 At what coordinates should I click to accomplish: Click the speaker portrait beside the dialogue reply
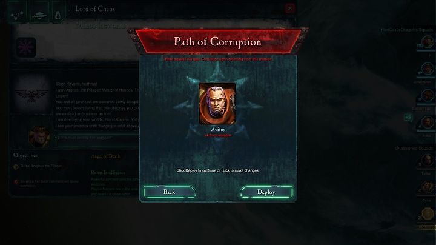[39, 136]
